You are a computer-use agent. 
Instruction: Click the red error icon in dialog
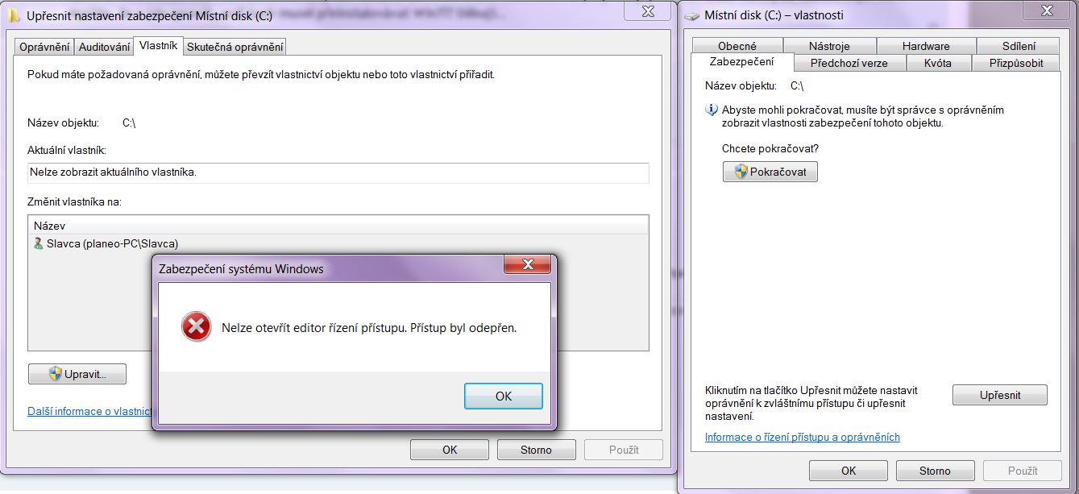click(196, 327)
